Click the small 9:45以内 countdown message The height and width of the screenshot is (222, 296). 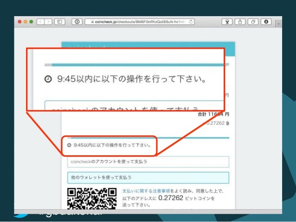click(113, 145)
